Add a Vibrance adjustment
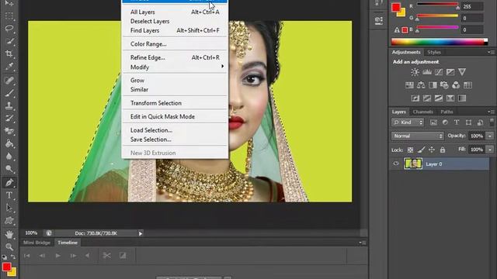The image size is (497, 279). point(462,72)
